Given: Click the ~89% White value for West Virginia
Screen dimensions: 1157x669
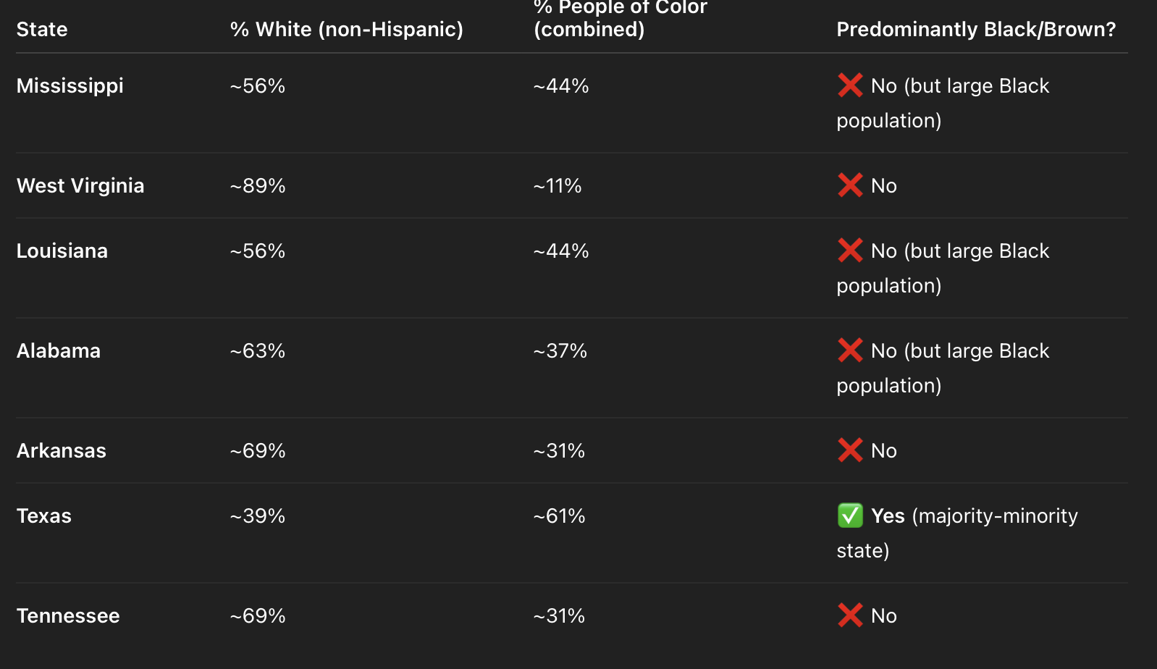Looking at the screenshot, I should (x=258, y=185).
